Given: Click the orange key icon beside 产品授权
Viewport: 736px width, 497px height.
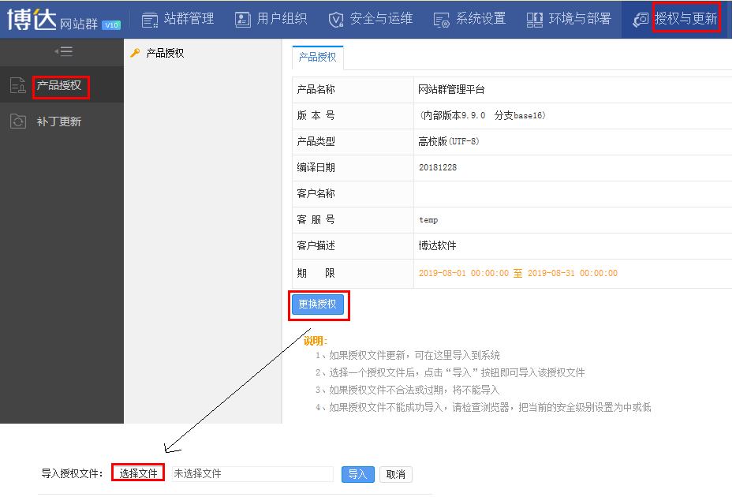Looking at the screenshot, I should point(135,53).
